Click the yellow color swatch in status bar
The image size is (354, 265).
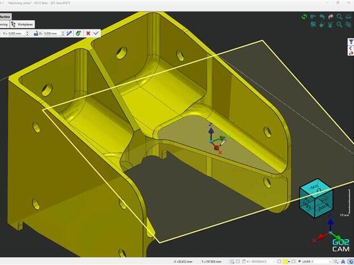pyautogui.click(x=285, y=262)
